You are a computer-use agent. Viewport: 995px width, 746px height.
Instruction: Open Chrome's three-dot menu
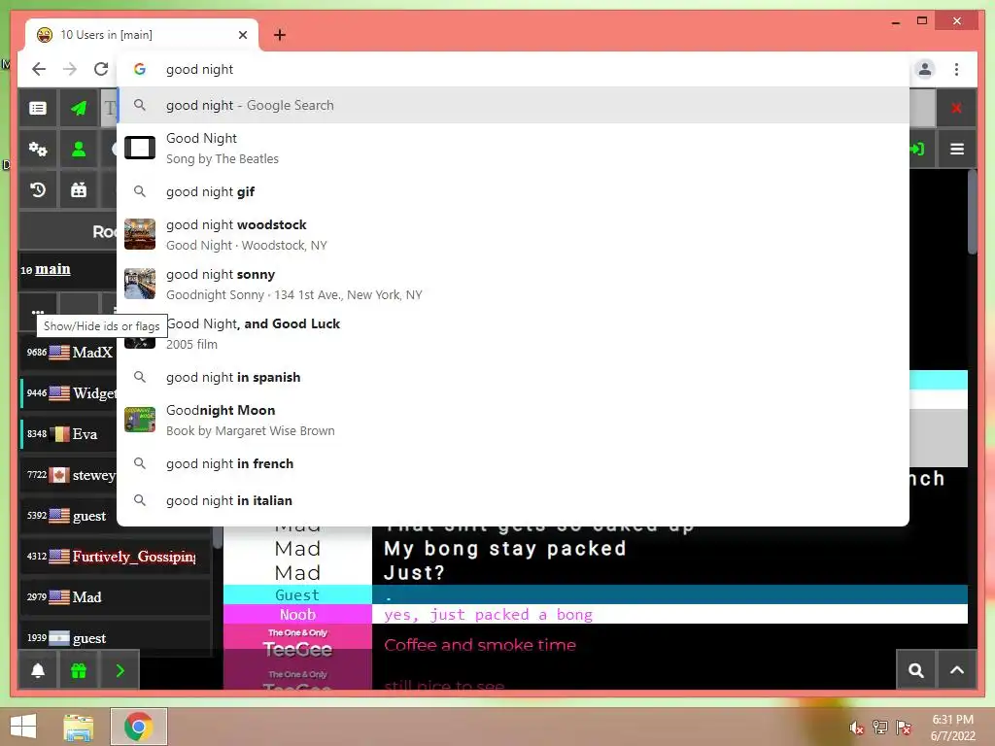point(957,69)
